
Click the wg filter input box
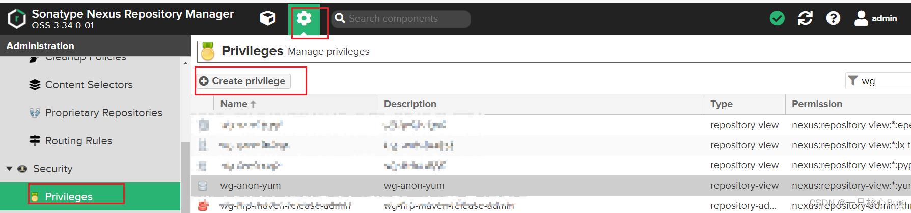click(x=884, y=81)
